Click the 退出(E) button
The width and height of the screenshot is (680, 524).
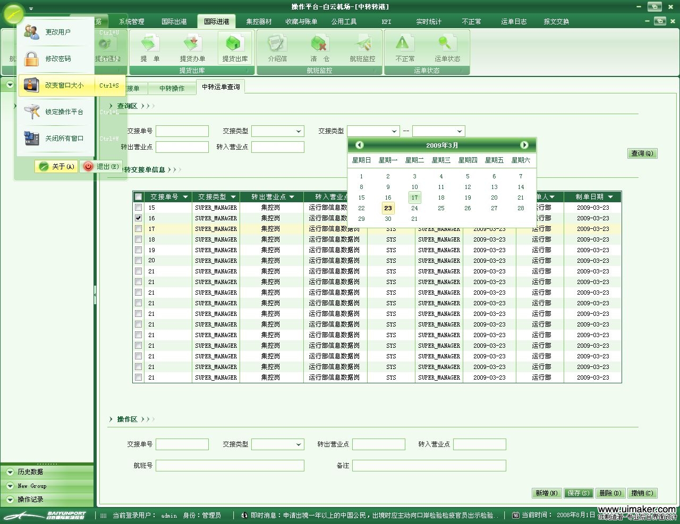[101, 167]
